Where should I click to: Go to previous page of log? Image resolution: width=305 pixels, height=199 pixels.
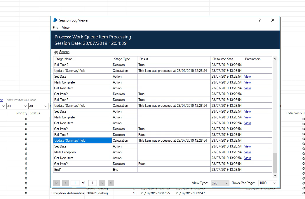tap(65, 183)
